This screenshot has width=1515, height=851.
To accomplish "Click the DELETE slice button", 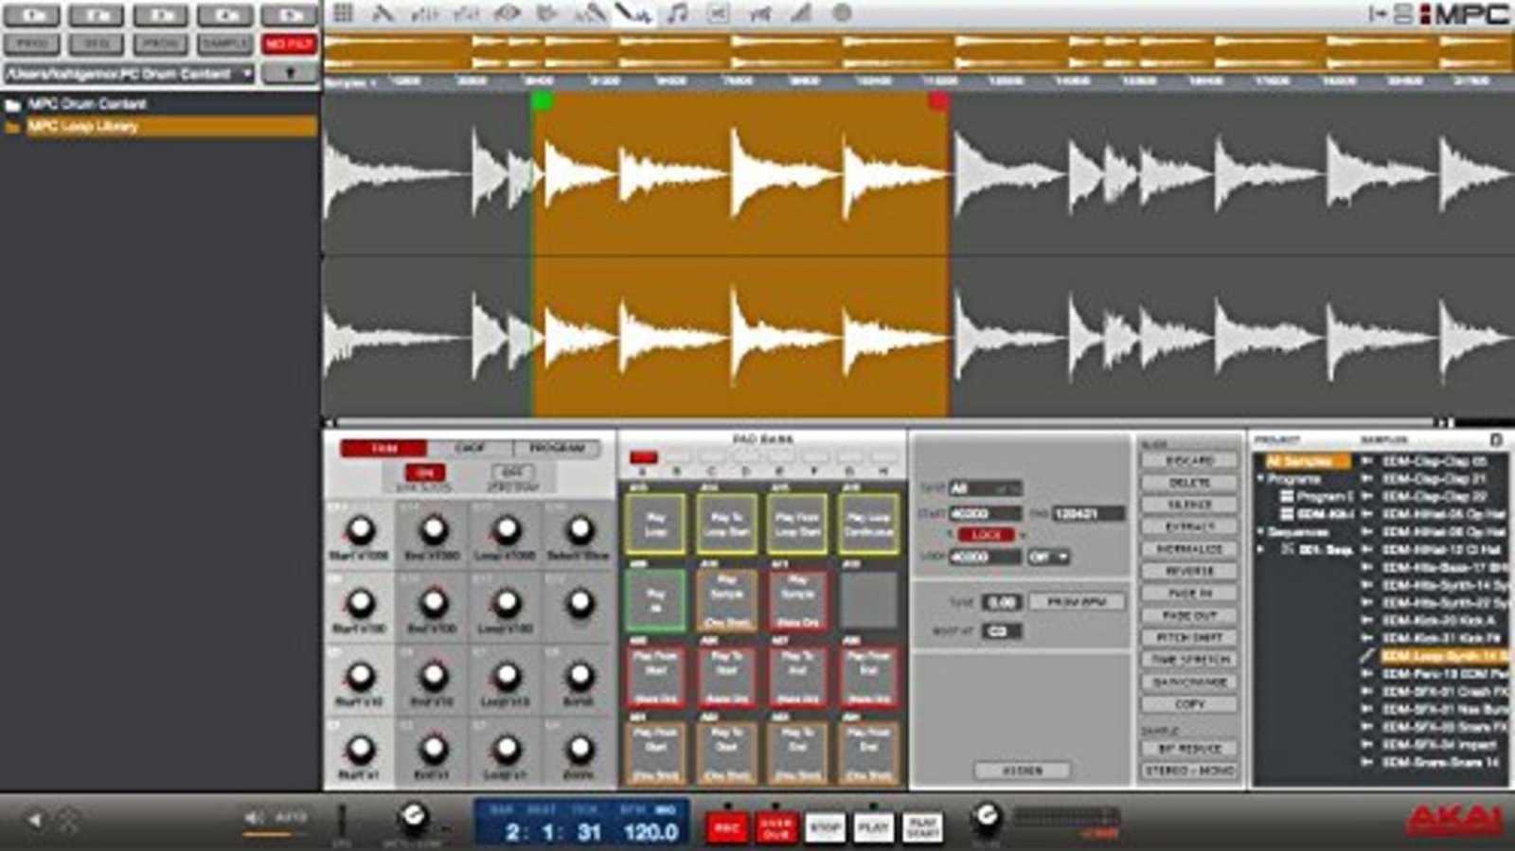I will [x=1189, y=483].
